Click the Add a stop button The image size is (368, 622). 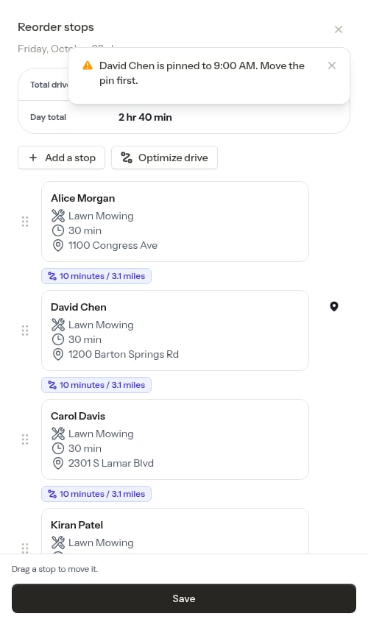click(62, 158)
